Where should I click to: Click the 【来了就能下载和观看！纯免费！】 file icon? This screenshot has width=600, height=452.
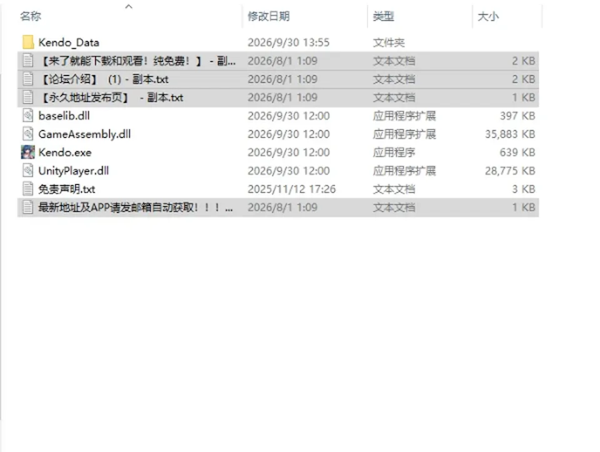point(28,61)
